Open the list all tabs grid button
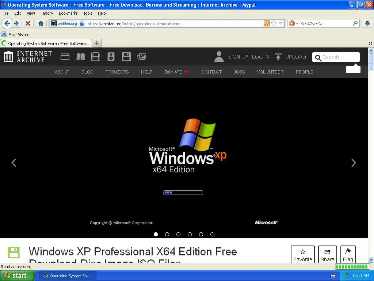 [x=370, y=43]
